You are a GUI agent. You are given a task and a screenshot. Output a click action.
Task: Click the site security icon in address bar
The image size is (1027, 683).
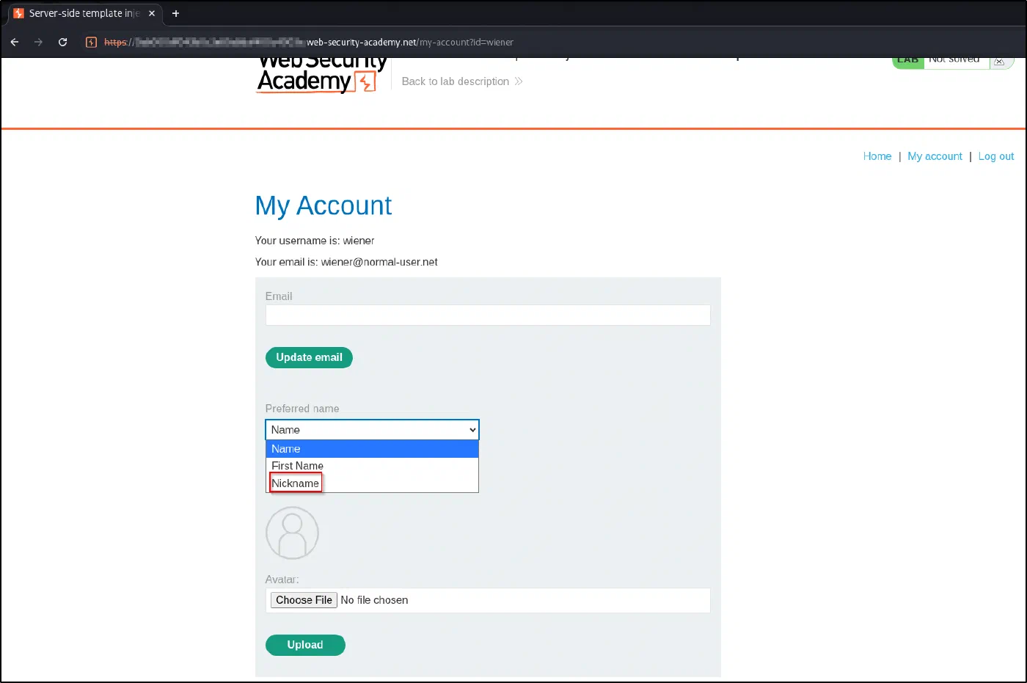coord(91,43)
